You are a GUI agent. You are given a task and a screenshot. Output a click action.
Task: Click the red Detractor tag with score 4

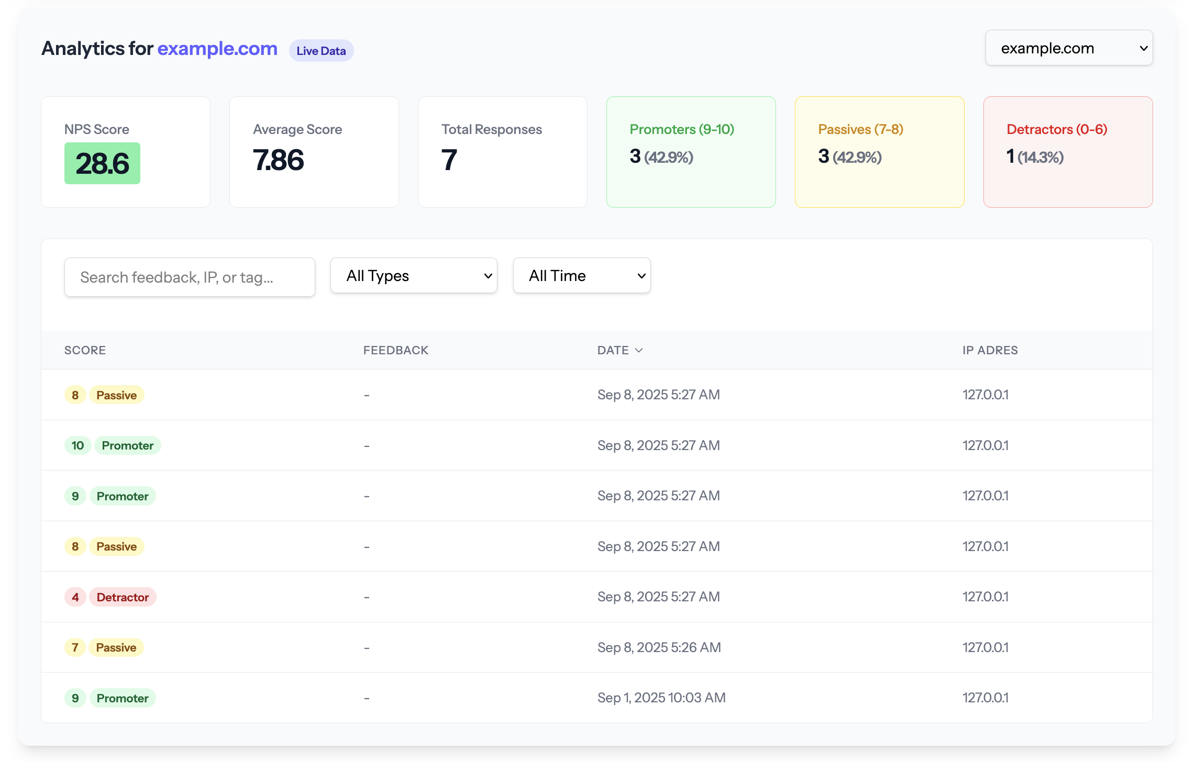click(x=123, y=597)
